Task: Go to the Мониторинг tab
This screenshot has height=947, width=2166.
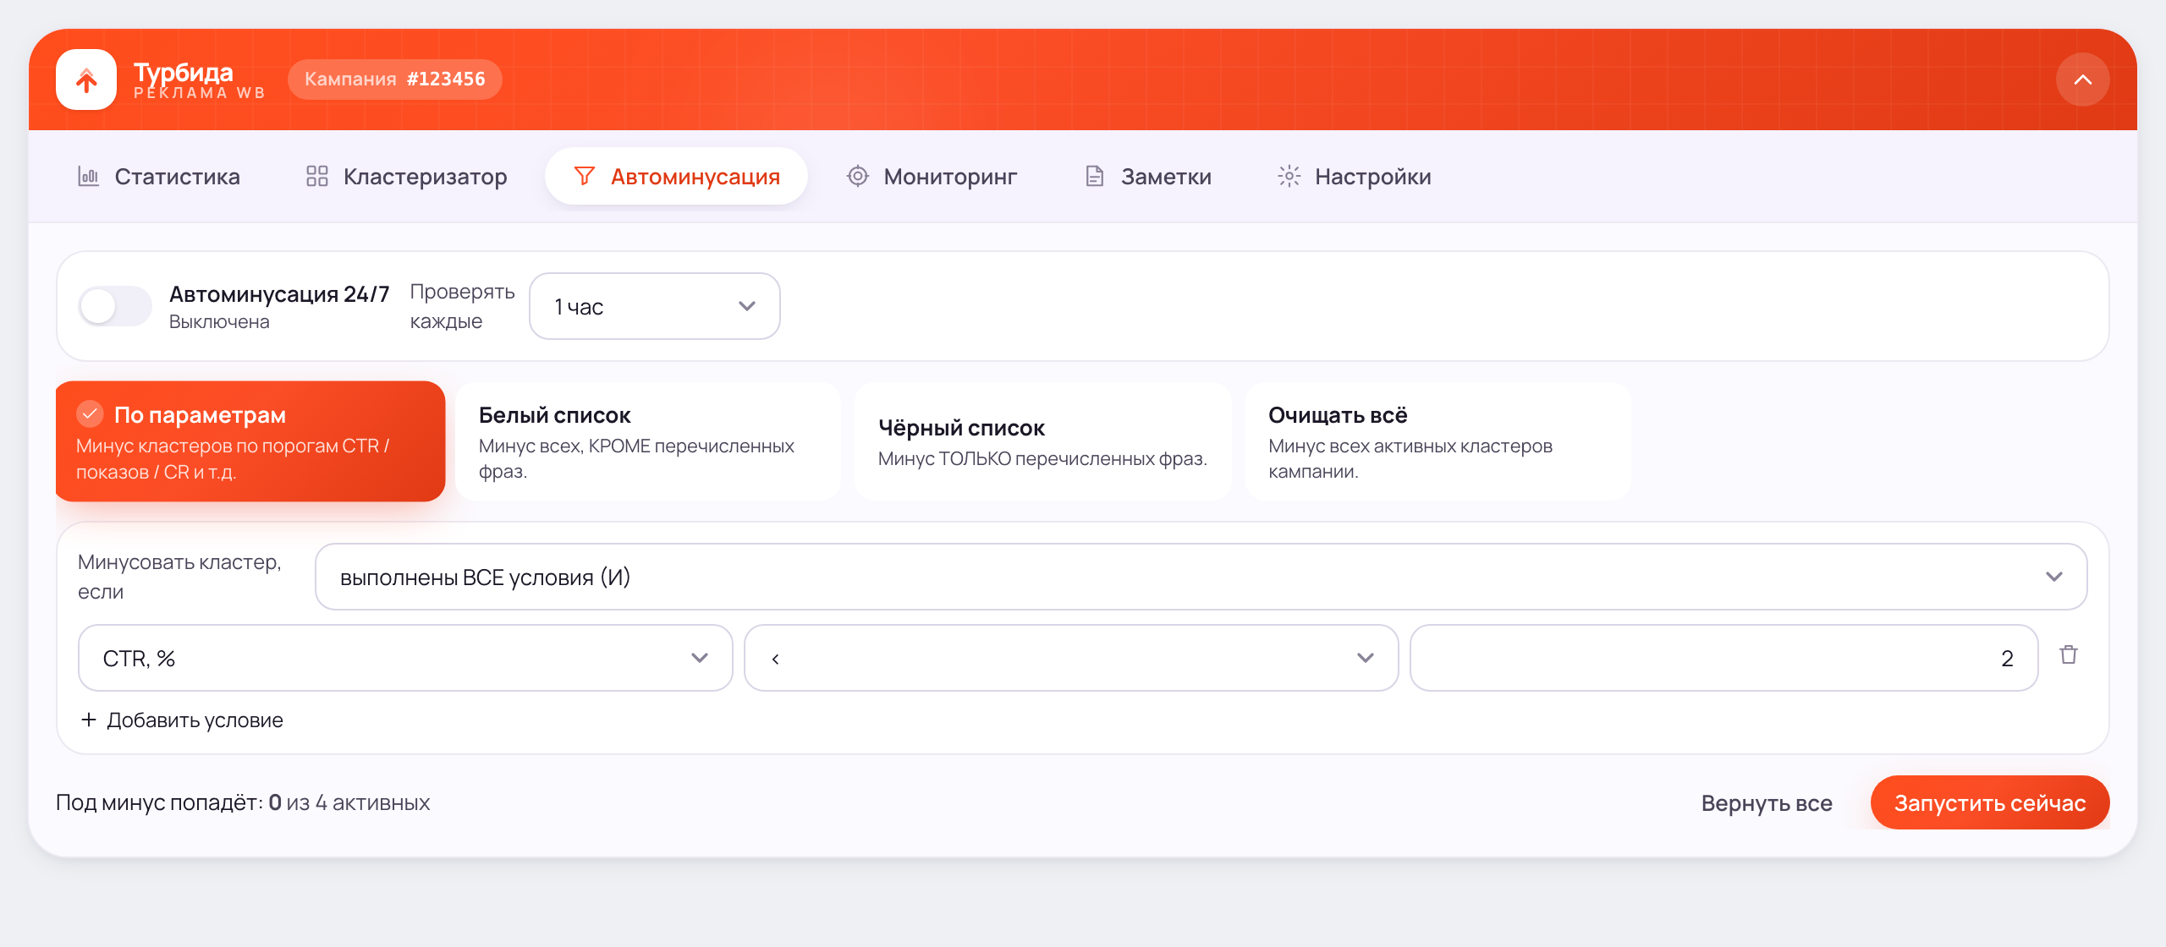Action: [932, 176]
